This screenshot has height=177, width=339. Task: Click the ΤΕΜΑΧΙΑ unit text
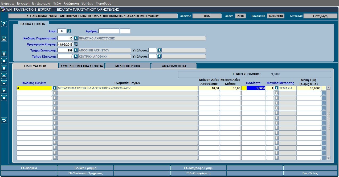point(287,88)
